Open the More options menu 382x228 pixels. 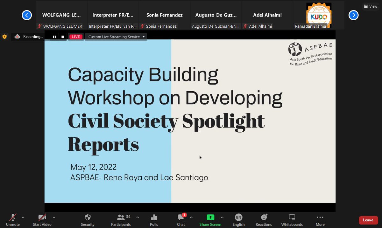click(320, 220)
